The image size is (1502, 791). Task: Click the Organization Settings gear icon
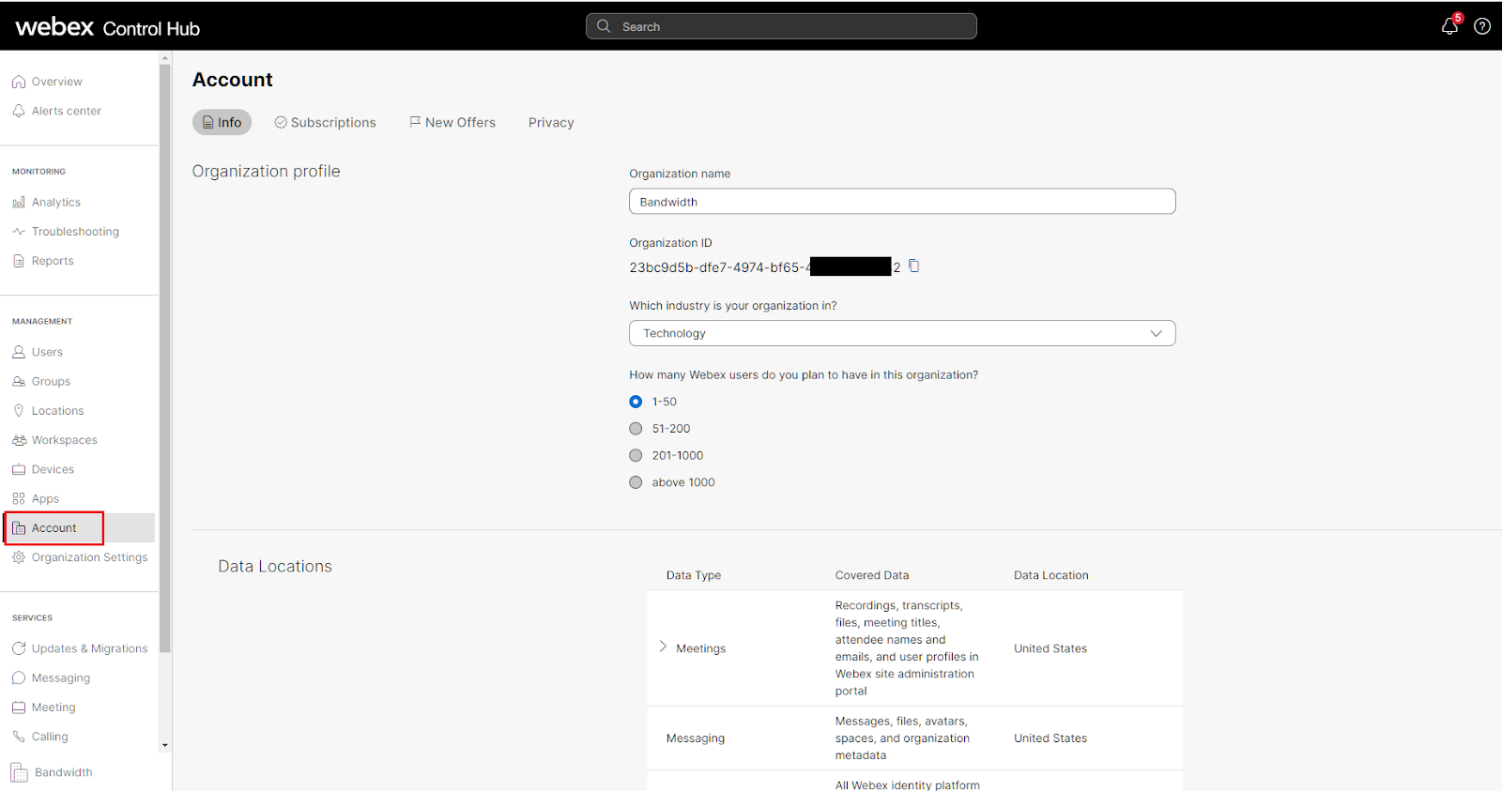[x=19, y=557]
